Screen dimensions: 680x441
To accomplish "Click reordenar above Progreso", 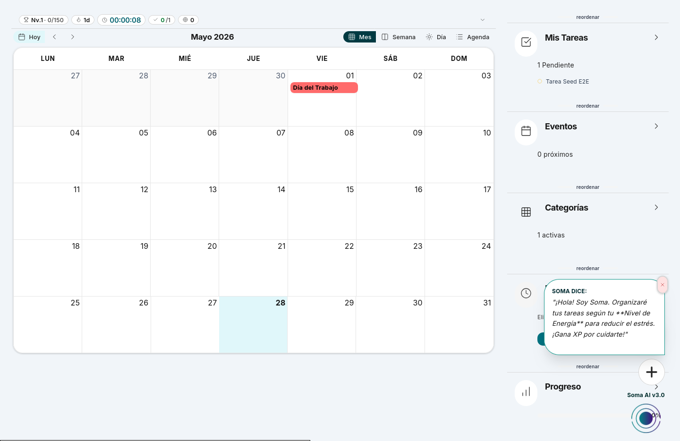I will 587,366.
